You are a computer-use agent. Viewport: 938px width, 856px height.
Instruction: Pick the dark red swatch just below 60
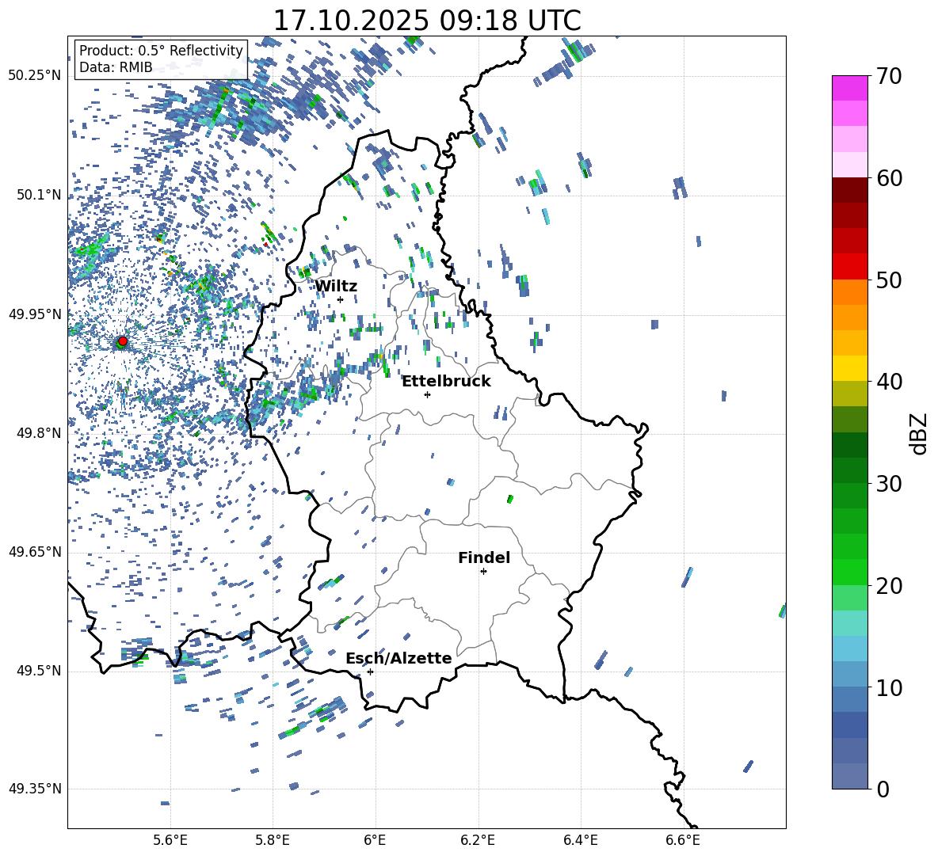[x=849, y=190]
